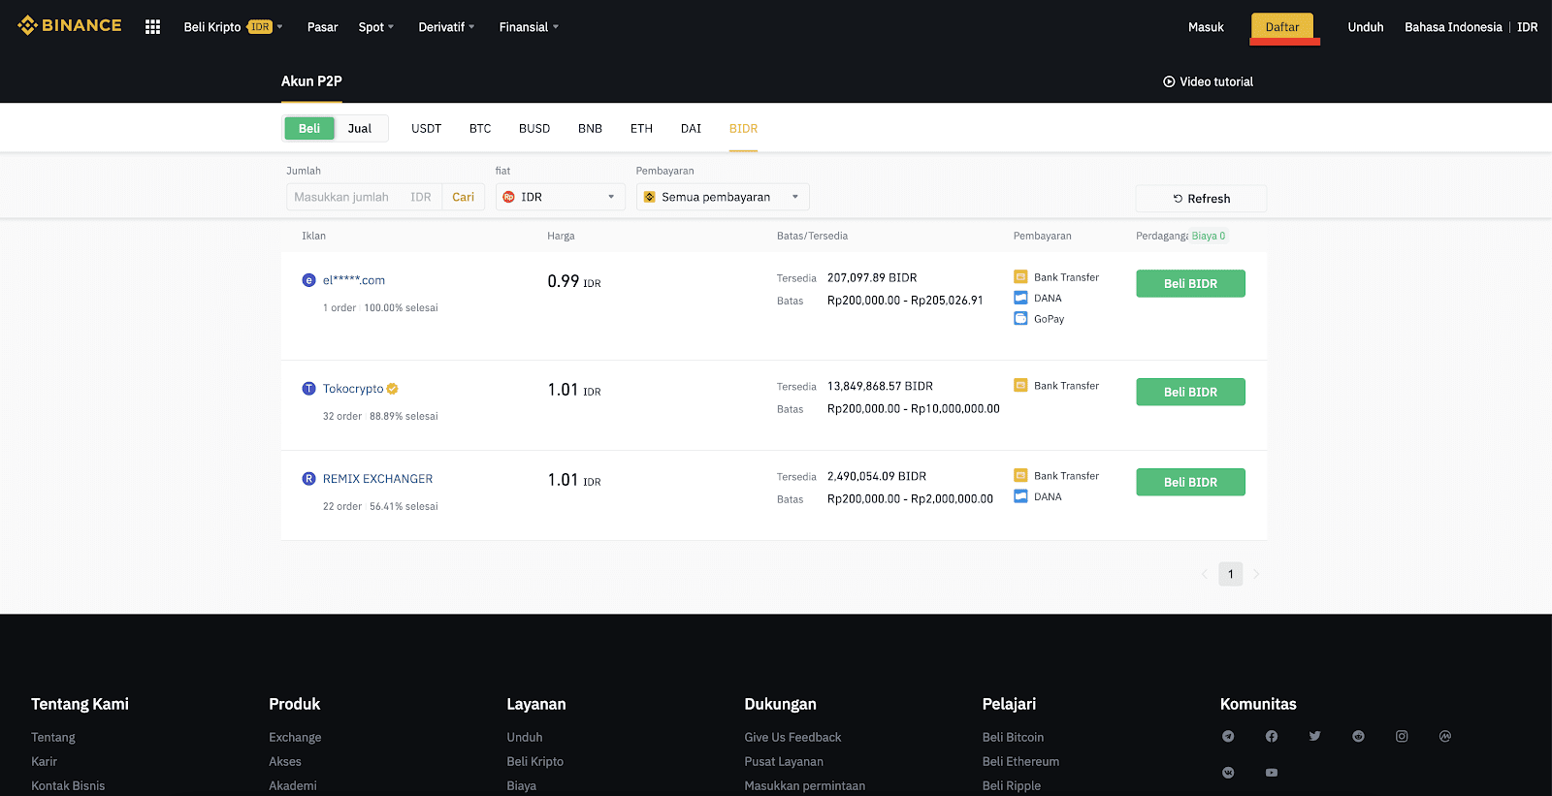
Task: Click Beli BIDR for el*****.com
Action: click(1190, 283)
